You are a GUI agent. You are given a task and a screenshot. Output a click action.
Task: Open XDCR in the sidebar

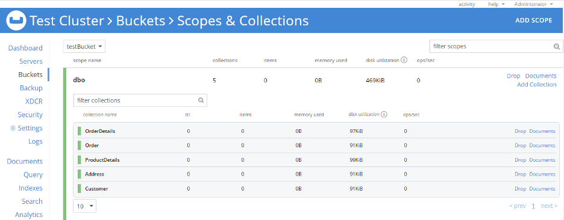point(34,102)
